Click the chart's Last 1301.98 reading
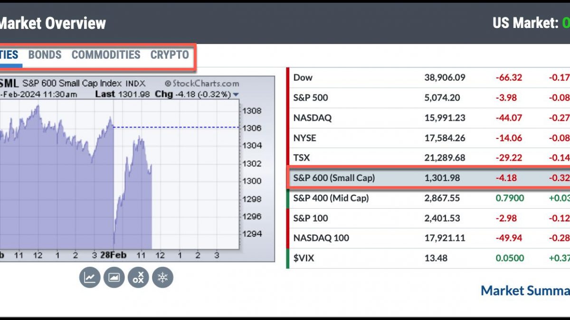This screenshot has height=320, width=570. [x=123, y=94]
